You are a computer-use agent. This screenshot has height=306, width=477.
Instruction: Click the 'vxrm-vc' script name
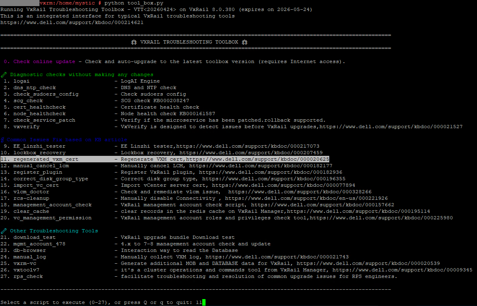coord(25,263)
